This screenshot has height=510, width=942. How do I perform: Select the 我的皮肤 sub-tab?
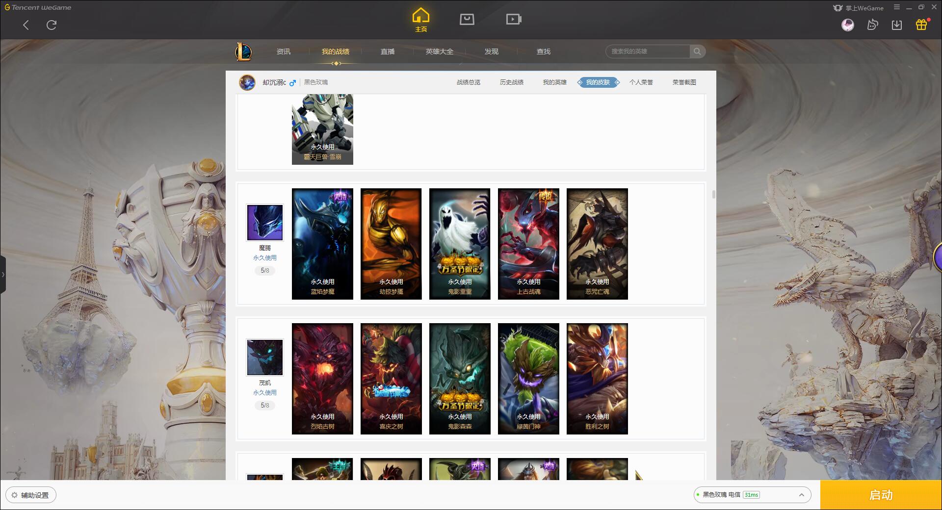click(598, 82)
